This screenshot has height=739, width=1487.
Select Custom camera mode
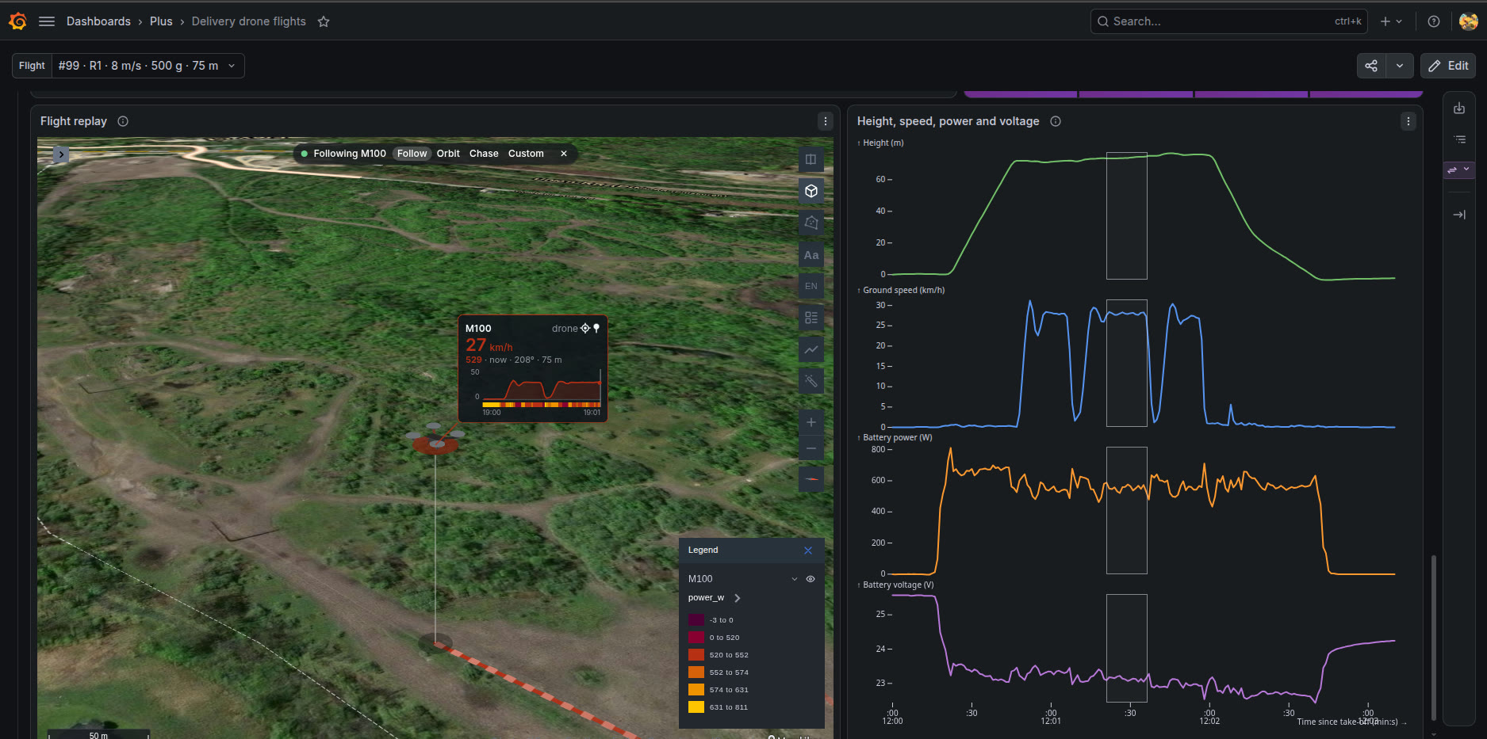pyautogui.click(x=526, y=154)
